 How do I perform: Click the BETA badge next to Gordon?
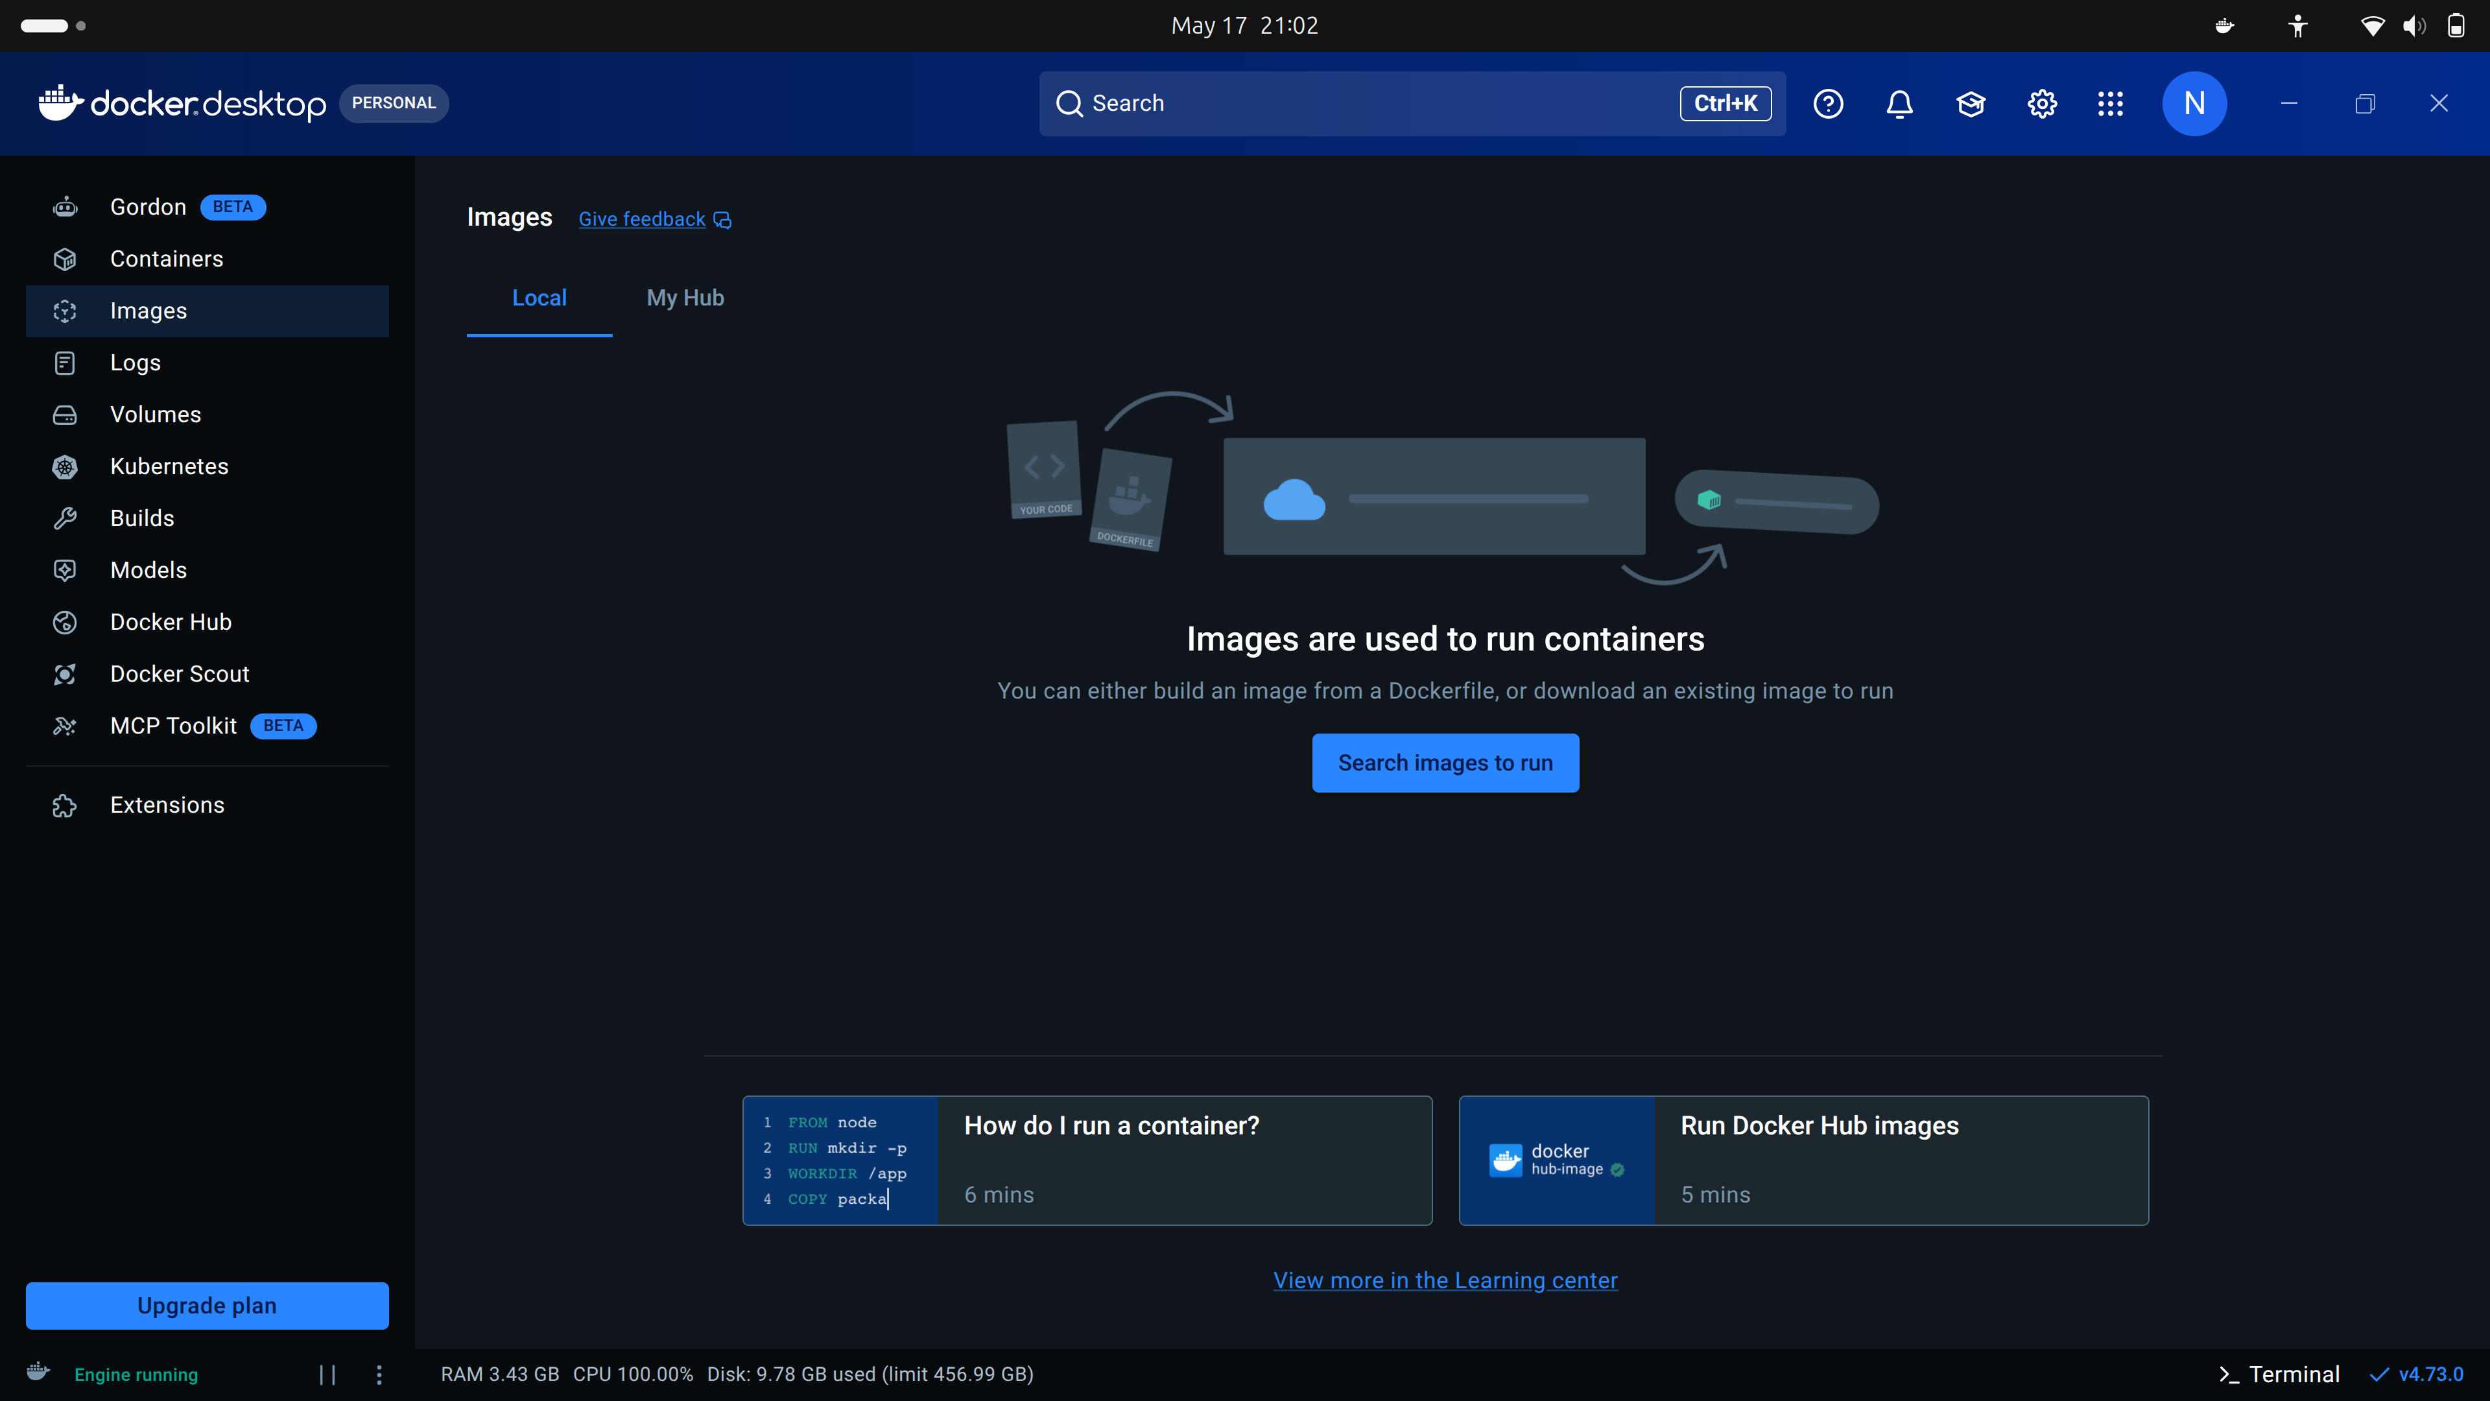[x=233, y=207]
